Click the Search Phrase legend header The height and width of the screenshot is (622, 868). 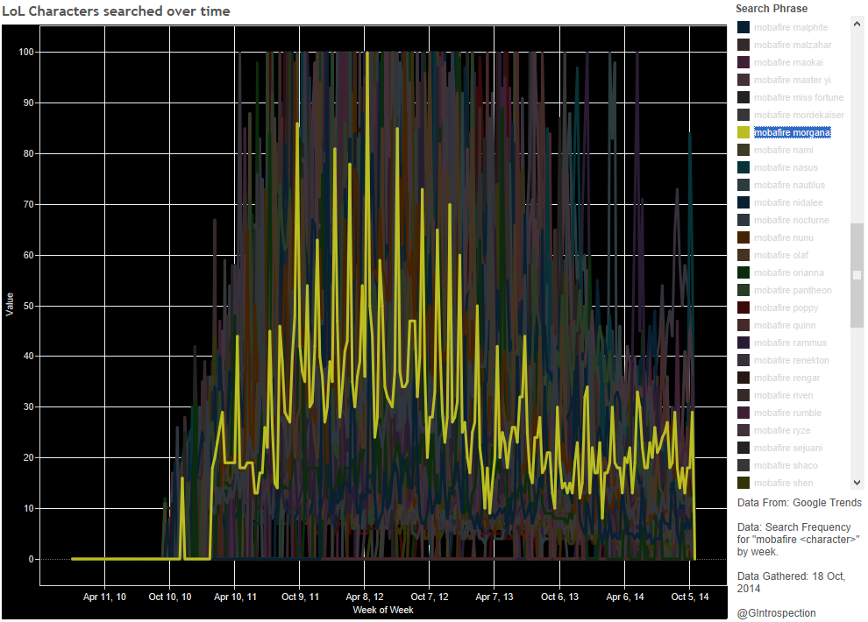pyautogui.click(x=772, y=9)
